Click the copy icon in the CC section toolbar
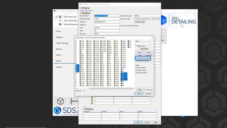 [87, 109]
